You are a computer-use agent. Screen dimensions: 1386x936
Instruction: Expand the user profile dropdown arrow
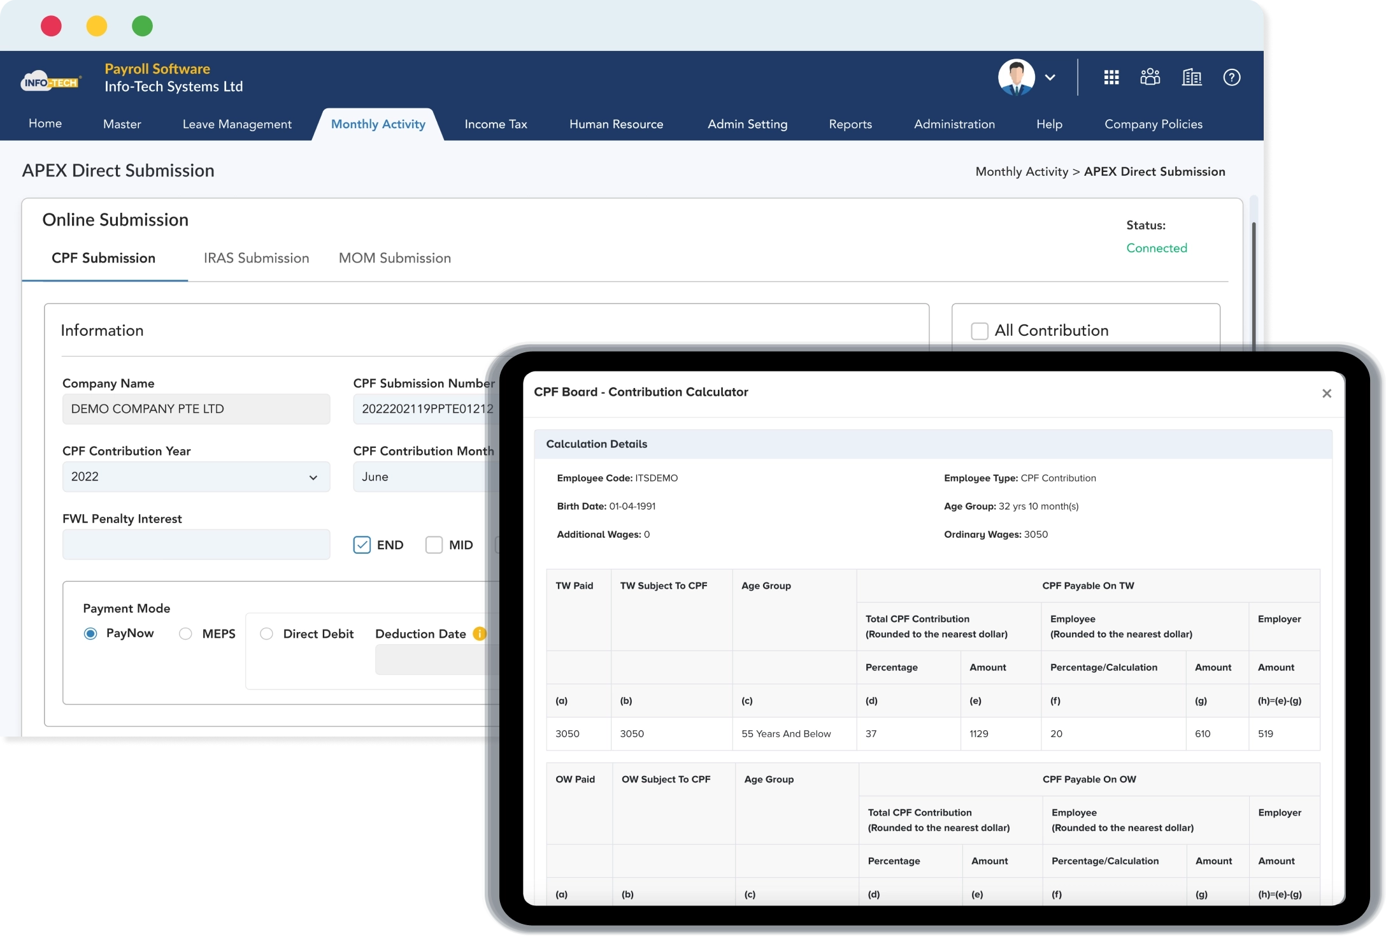[x=1050, y=78]
